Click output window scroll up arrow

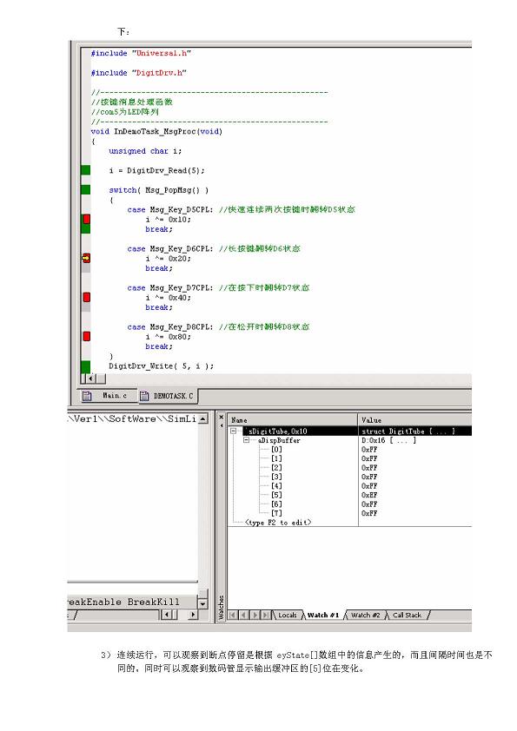click(203, 419)
